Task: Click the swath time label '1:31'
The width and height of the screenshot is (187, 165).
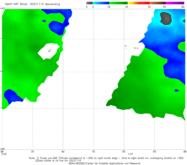Action: 130,154
